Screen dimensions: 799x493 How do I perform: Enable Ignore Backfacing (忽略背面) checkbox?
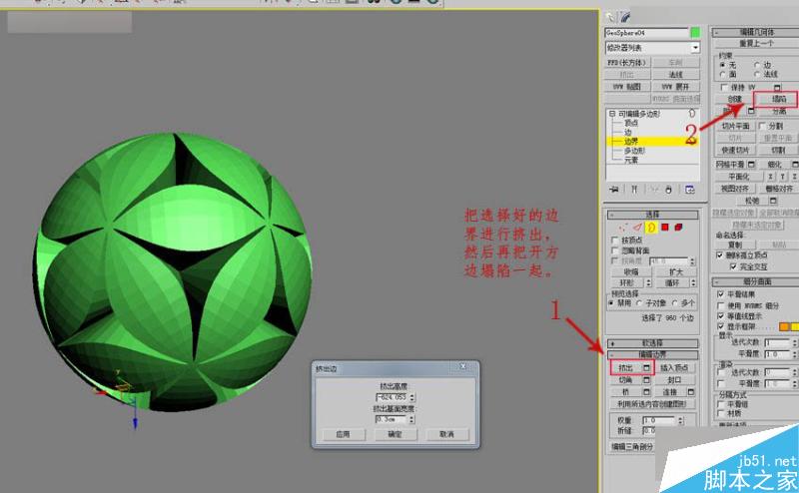point(615,250)
